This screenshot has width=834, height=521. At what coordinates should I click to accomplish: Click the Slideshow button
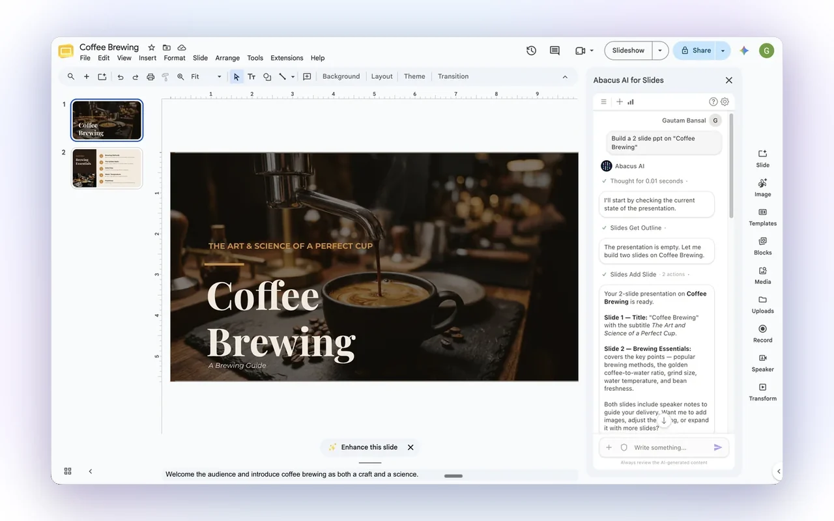point(628,51)
